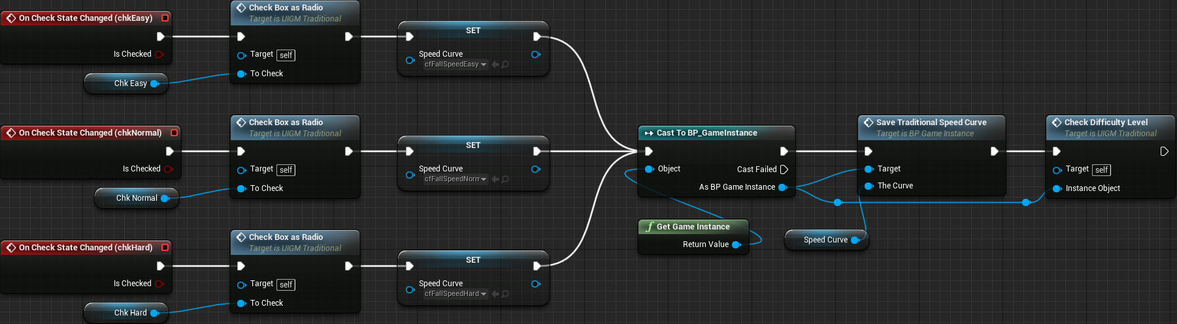
Task: Click exec output of Check Difficulty Level
Action: pyautogui.click(x=1164, y=151)
